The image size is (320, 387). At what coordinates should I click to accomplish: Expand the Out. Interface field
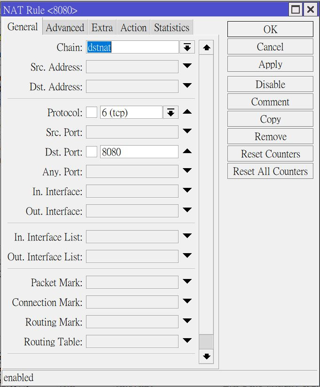pyautogui.click(x=187, y=210)
